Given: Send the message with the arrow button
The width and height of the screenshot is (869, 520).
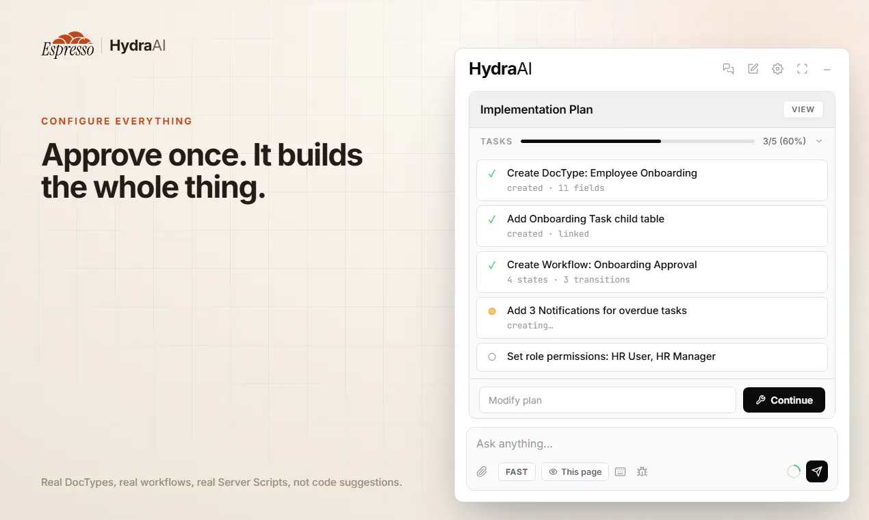Looking at the screenshot, I should click(817, 471).
